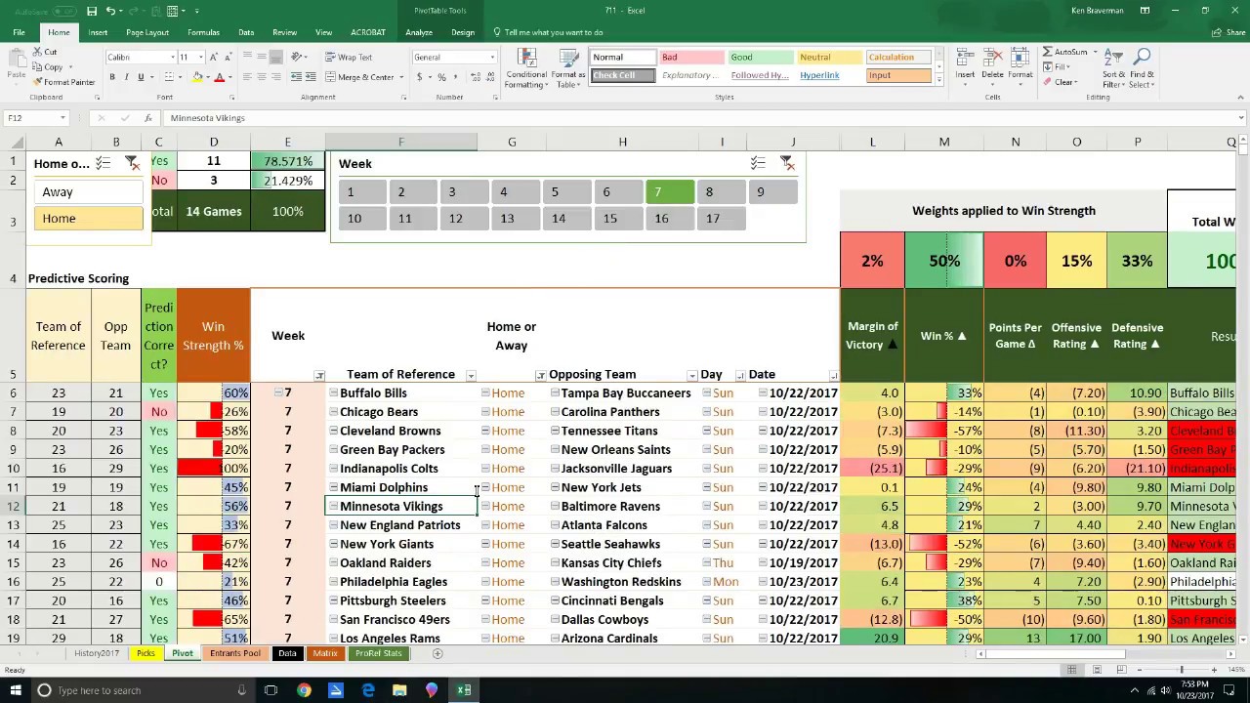Viewport: 1250px width, 703px height.
Task: Click the Cut scissors button
Action: [x=45, y=53]
